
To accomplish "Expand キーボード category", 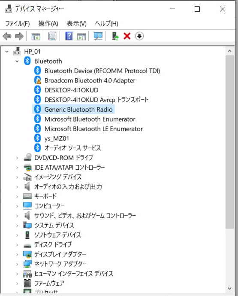I will tap(17, 196).
